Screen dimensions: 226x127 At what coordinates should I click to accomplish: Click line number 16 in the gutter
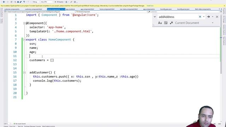[15, 77]
